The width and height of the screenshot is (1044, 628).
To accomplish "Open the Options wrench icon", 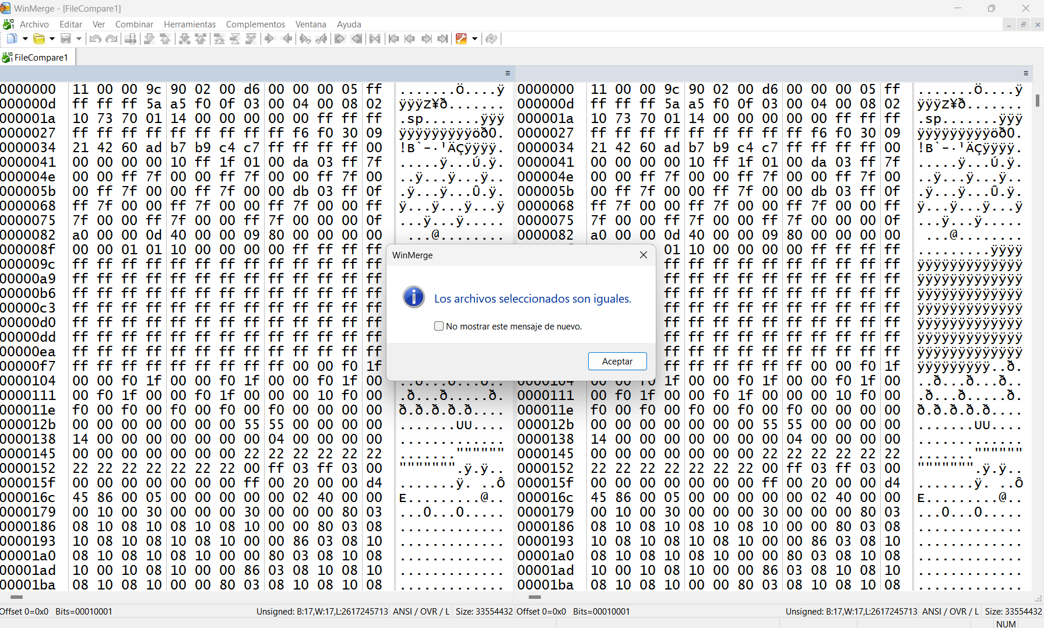I will (x=461, y=38).
